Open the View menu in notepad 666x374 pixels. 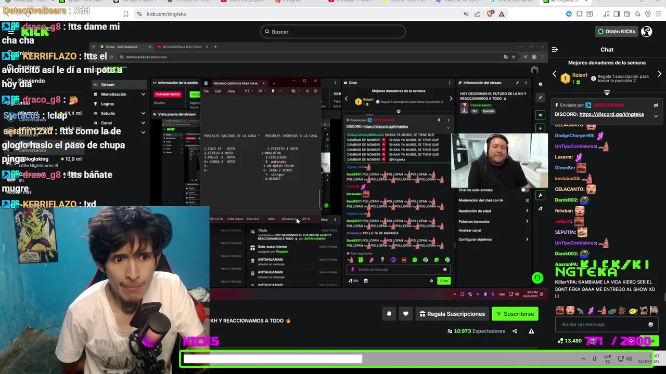[x=231, y=91]
